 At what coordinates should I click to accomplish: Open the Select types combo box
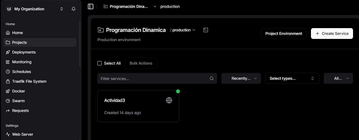[x=292, y=78]
